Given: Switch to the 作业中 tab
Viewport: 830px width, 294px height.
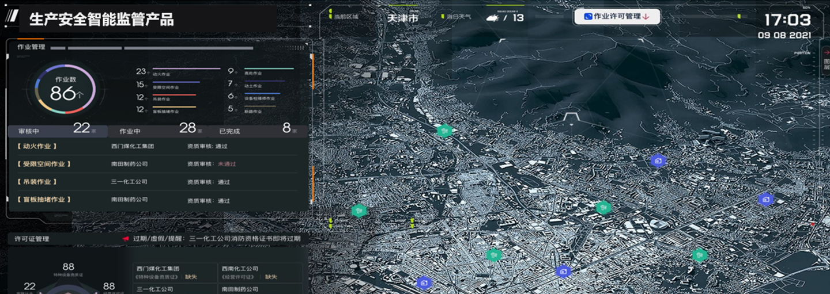Looking at the screenshot, I should pyautogui.click(x=130, y=131).
